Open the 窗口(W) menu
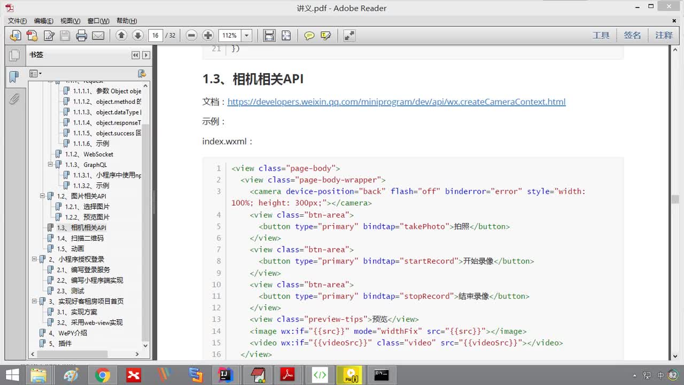The image size is (684, 385). [98, 21]
